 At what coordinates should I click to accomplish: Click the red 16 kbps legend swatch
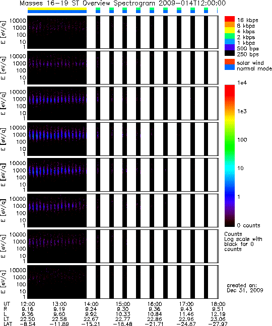(x=230, y=19)
